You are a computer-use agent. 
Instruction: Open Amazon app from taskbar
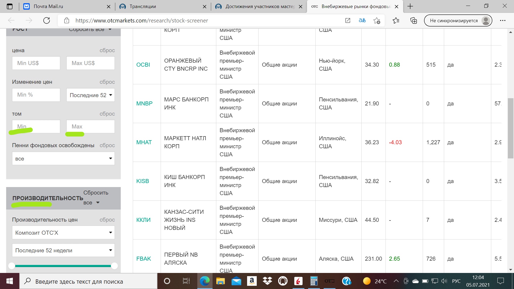click(x=252, y=281)
